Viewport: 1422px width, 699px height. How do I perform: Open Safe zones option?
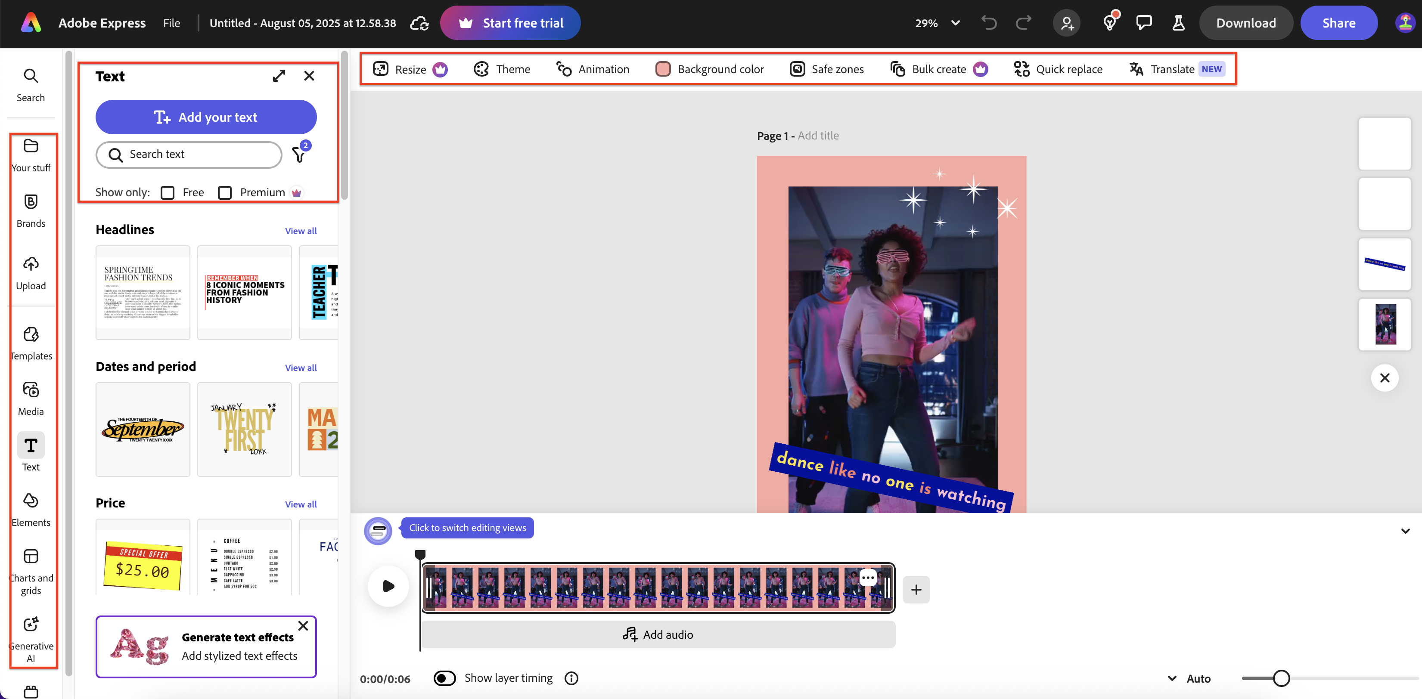(826, 69)
